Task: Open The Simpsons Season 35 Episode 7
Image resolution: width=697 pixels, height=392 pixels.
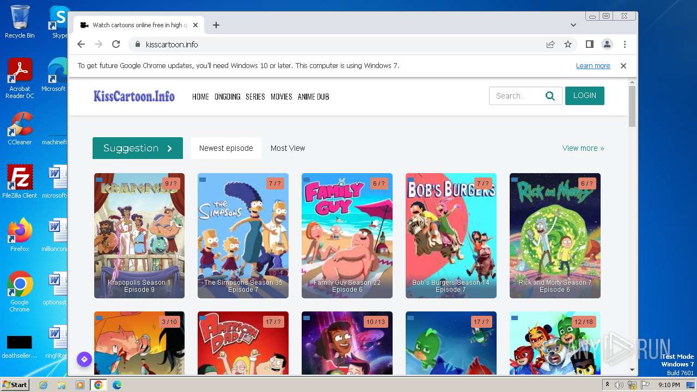Action: [x=243, y=236]
